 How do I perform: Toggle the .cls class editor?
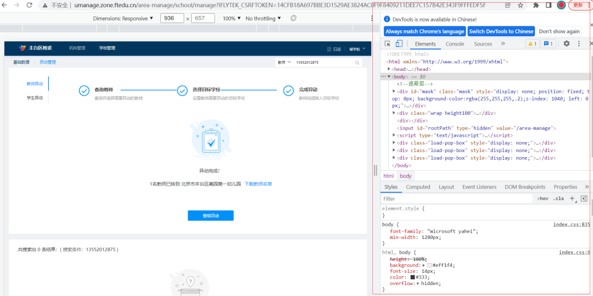pyautogui.click(x=558, y=199)
